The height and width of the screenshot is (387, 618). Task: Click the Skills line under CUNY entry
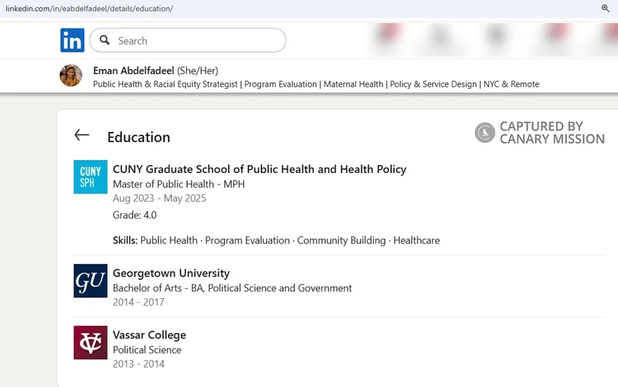tap(276, 240)
